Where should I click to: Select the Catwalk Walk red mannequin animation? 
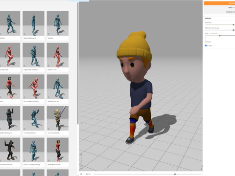[10, 57]
